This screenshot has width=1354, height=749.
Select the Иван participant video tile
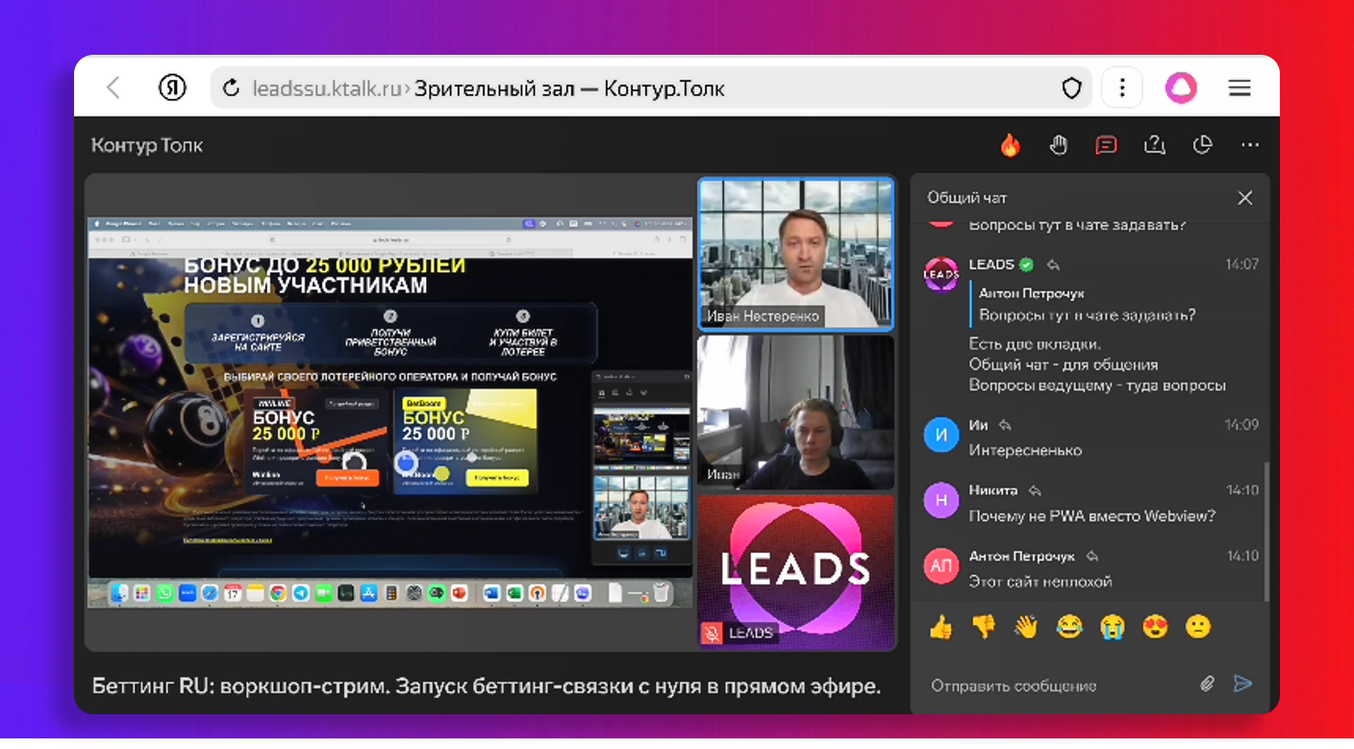point(795,412)
